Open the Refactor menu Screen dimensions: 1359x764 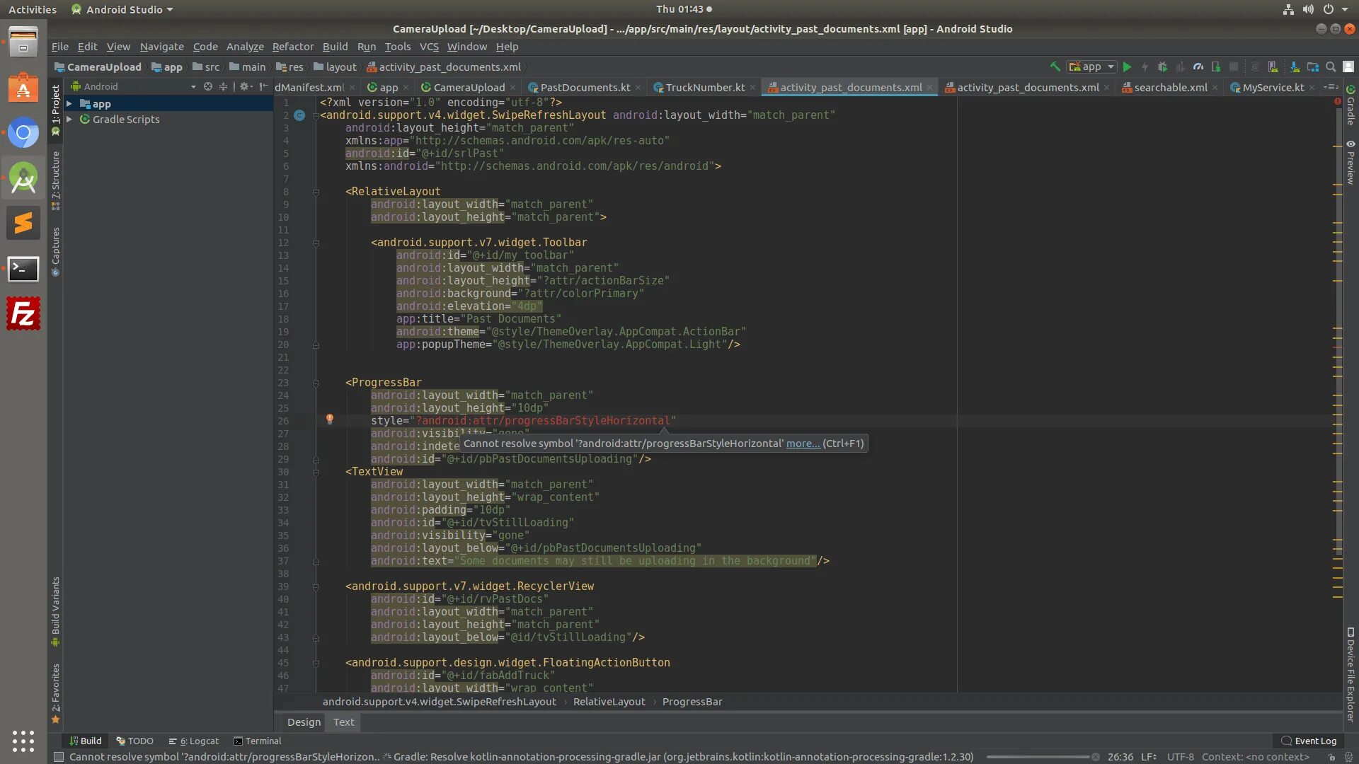(x=292, y=47)
